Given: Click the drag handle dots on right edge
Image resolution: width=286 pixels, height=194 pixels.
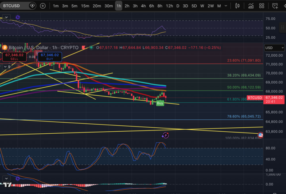Looking at the screenshot, I should point(282,27).
